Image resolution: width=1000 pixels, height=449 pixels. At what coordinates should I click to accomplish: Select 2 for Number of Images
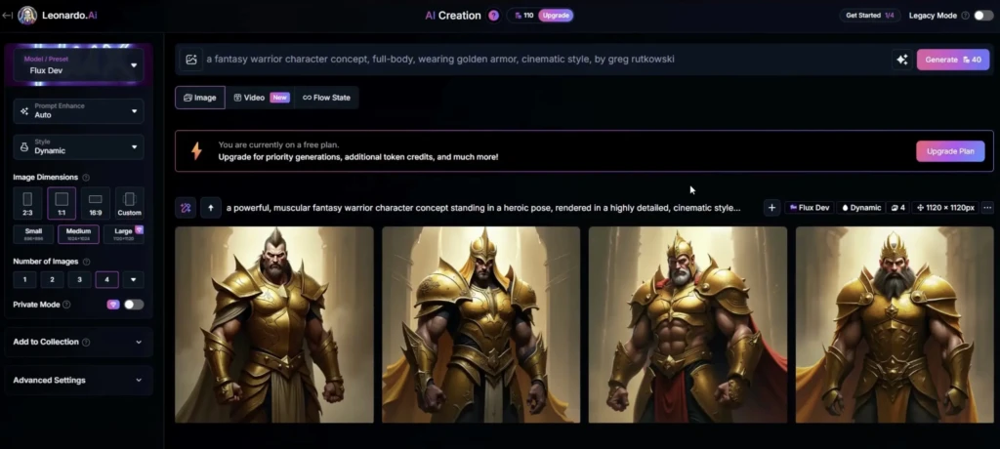[53, 279]
